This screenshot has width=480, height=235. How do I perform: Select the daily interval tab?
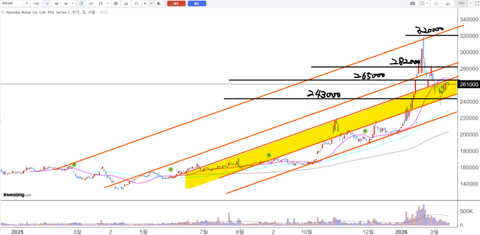(47, 3)
